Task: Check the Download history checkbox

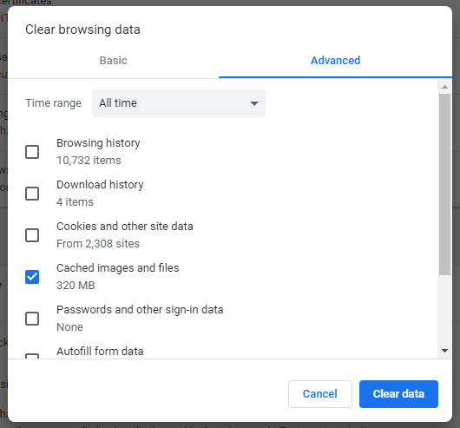Action: (32, 194)
